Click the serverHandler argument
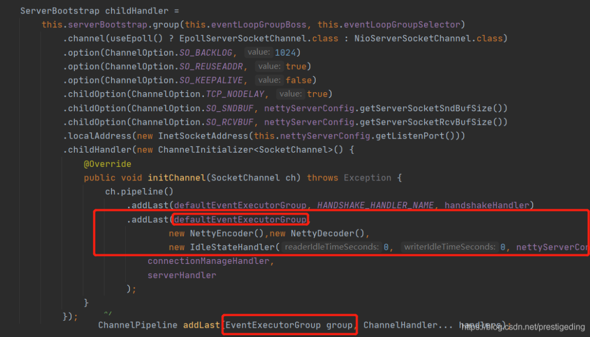The image size is (590, 337). pos(182,275)
